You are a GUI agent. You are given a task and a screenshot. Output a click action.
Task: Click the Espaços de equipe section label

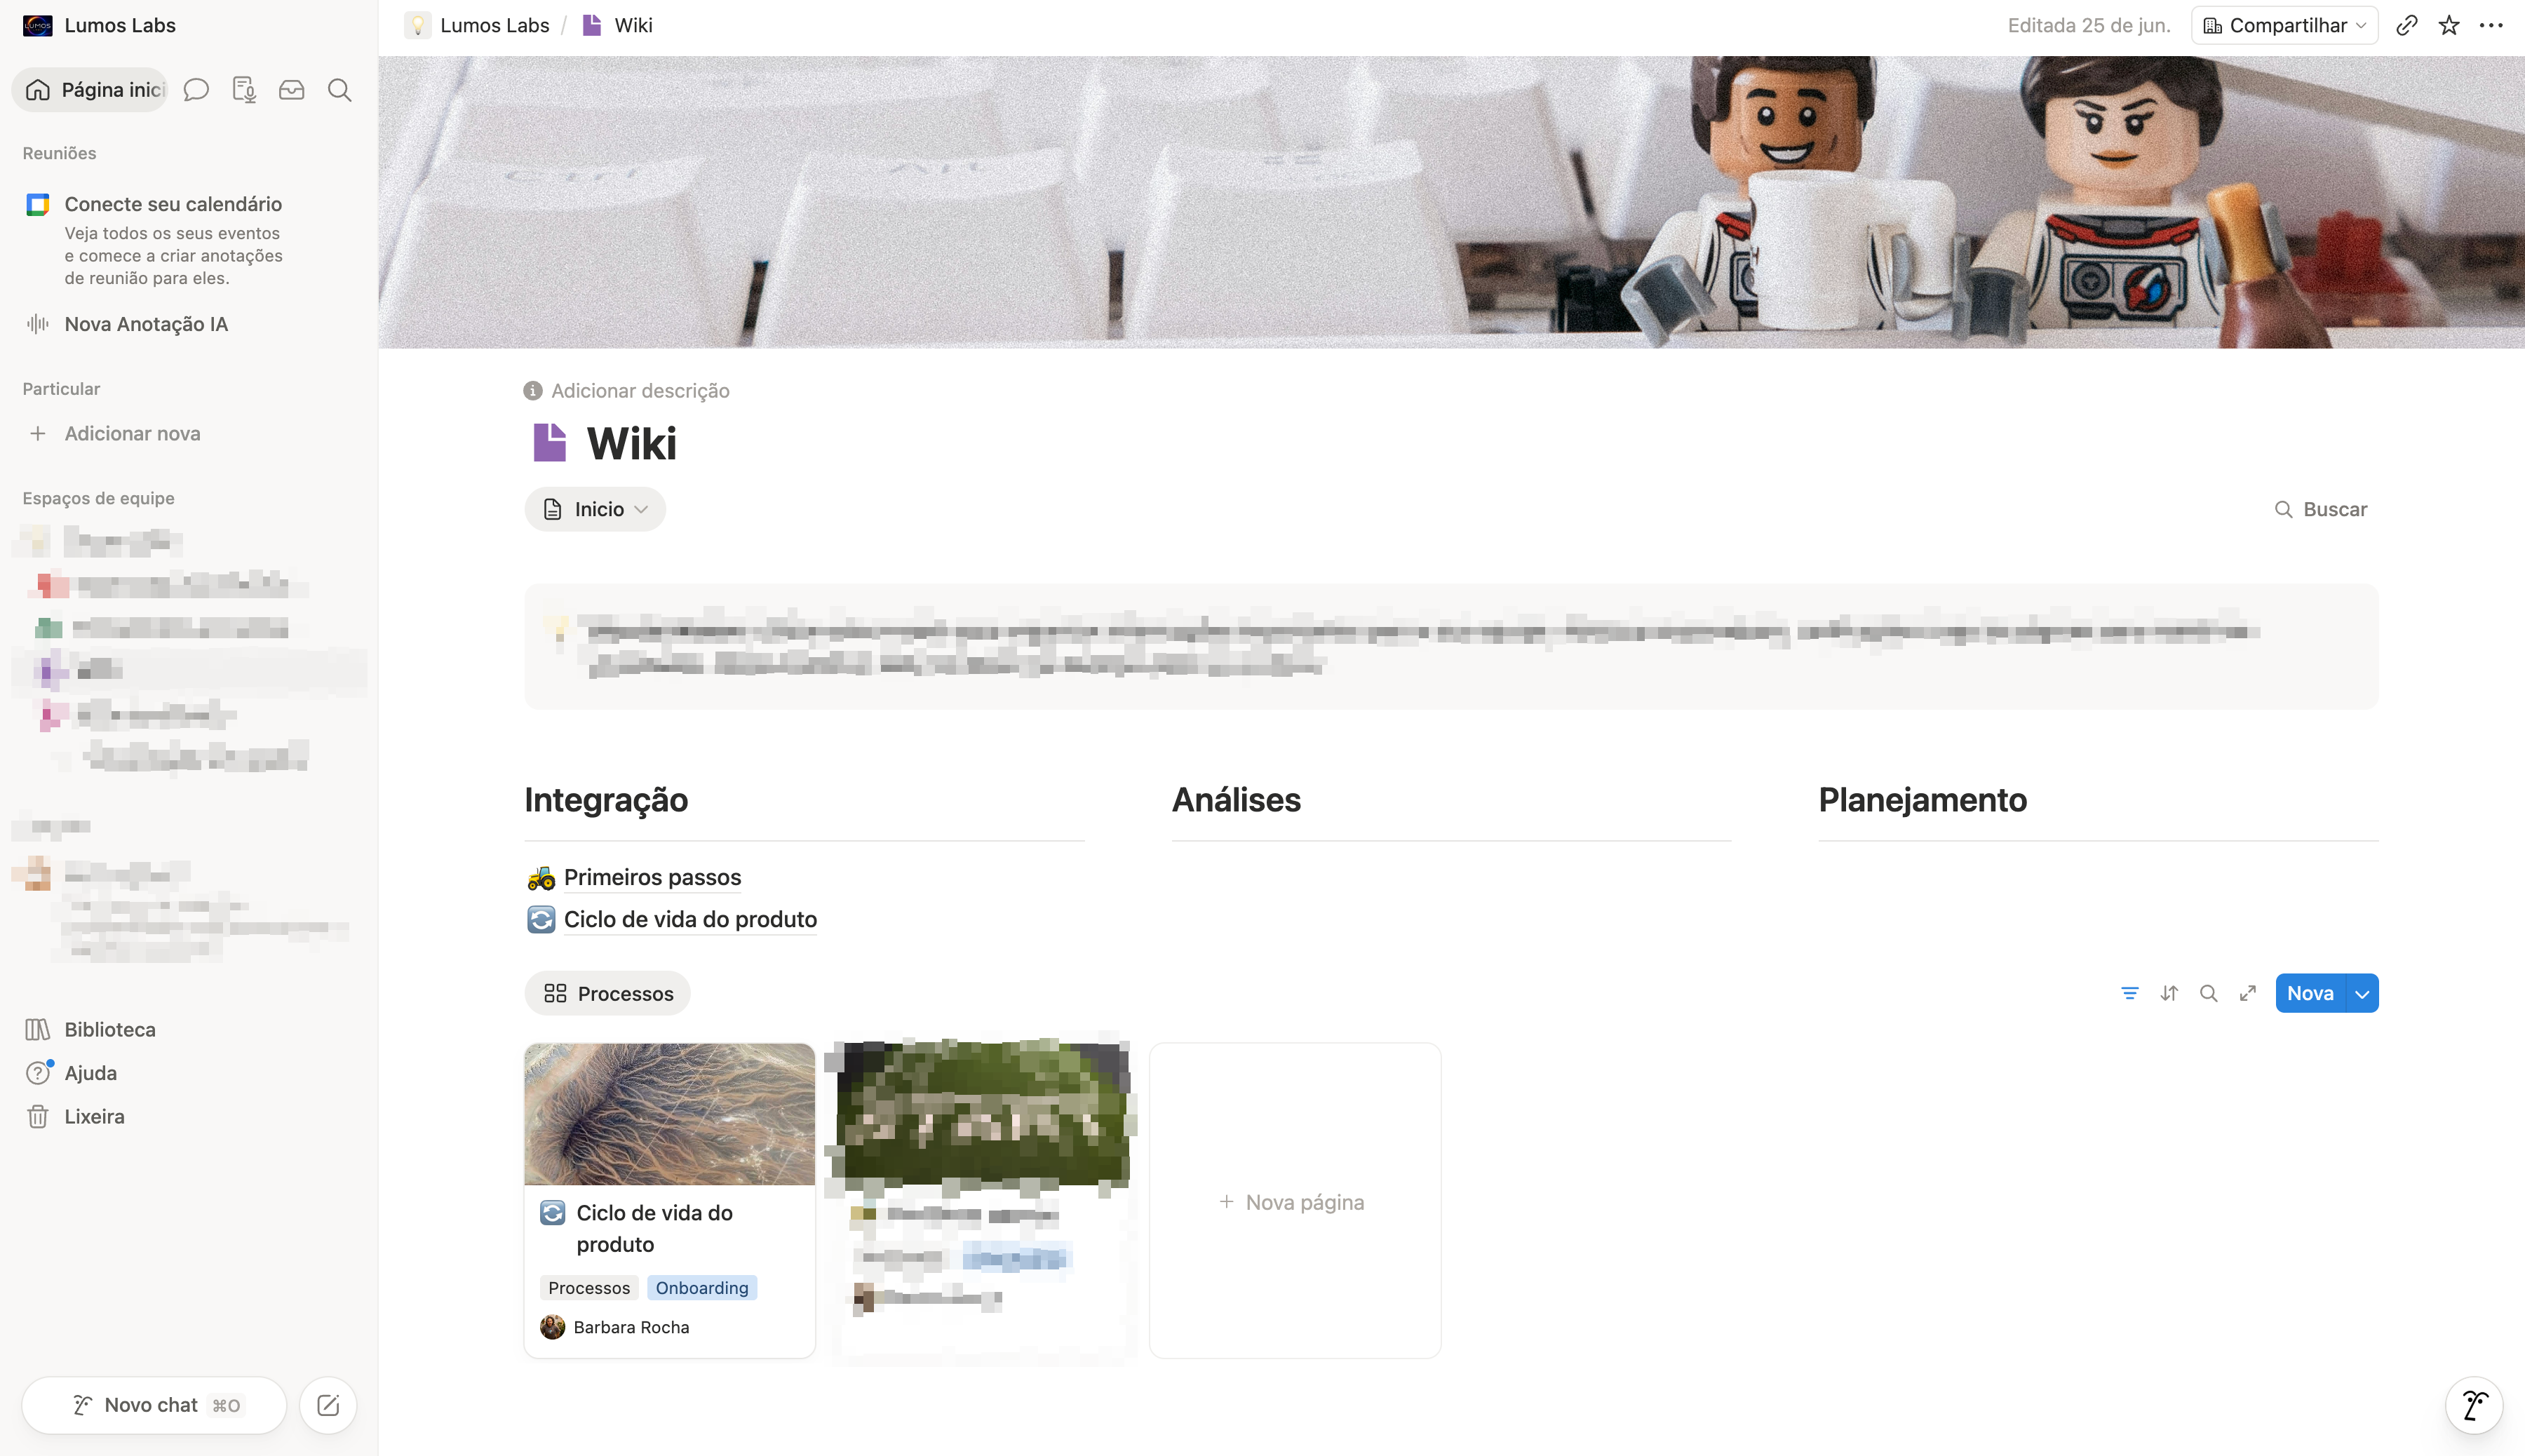(98, 498)
